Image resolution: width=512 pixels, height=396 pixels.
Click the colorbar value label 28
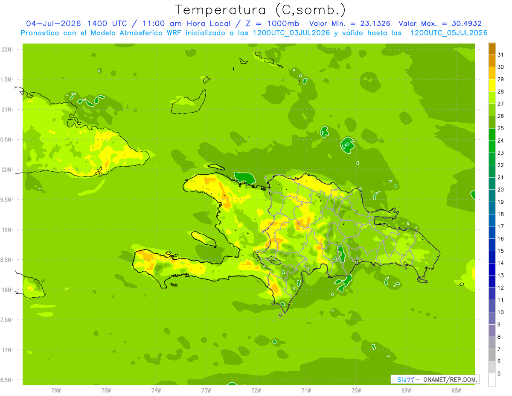pyautogui.click(x=500, y=91)
